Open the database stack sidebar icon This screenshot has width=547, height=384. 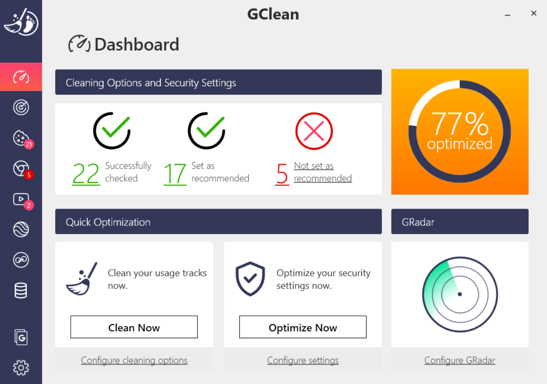point(21,290)
